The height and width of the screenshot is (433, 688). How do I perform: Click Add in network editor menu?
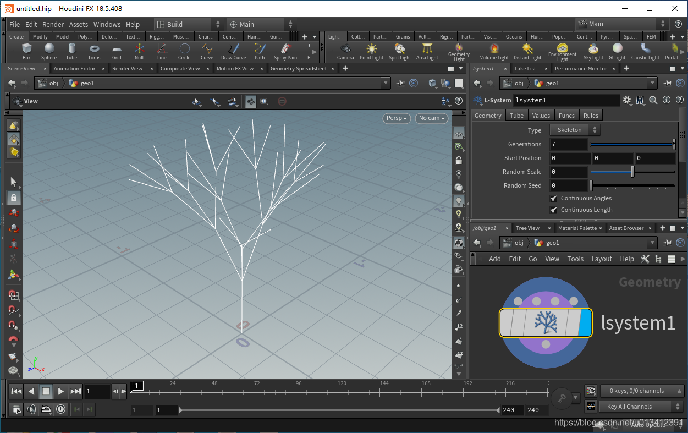[495, 259]
